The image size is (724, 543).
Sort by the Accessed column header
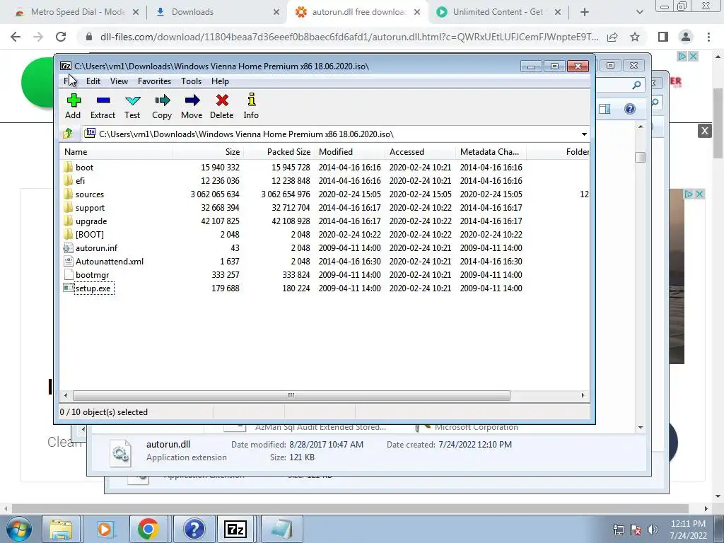420,152
